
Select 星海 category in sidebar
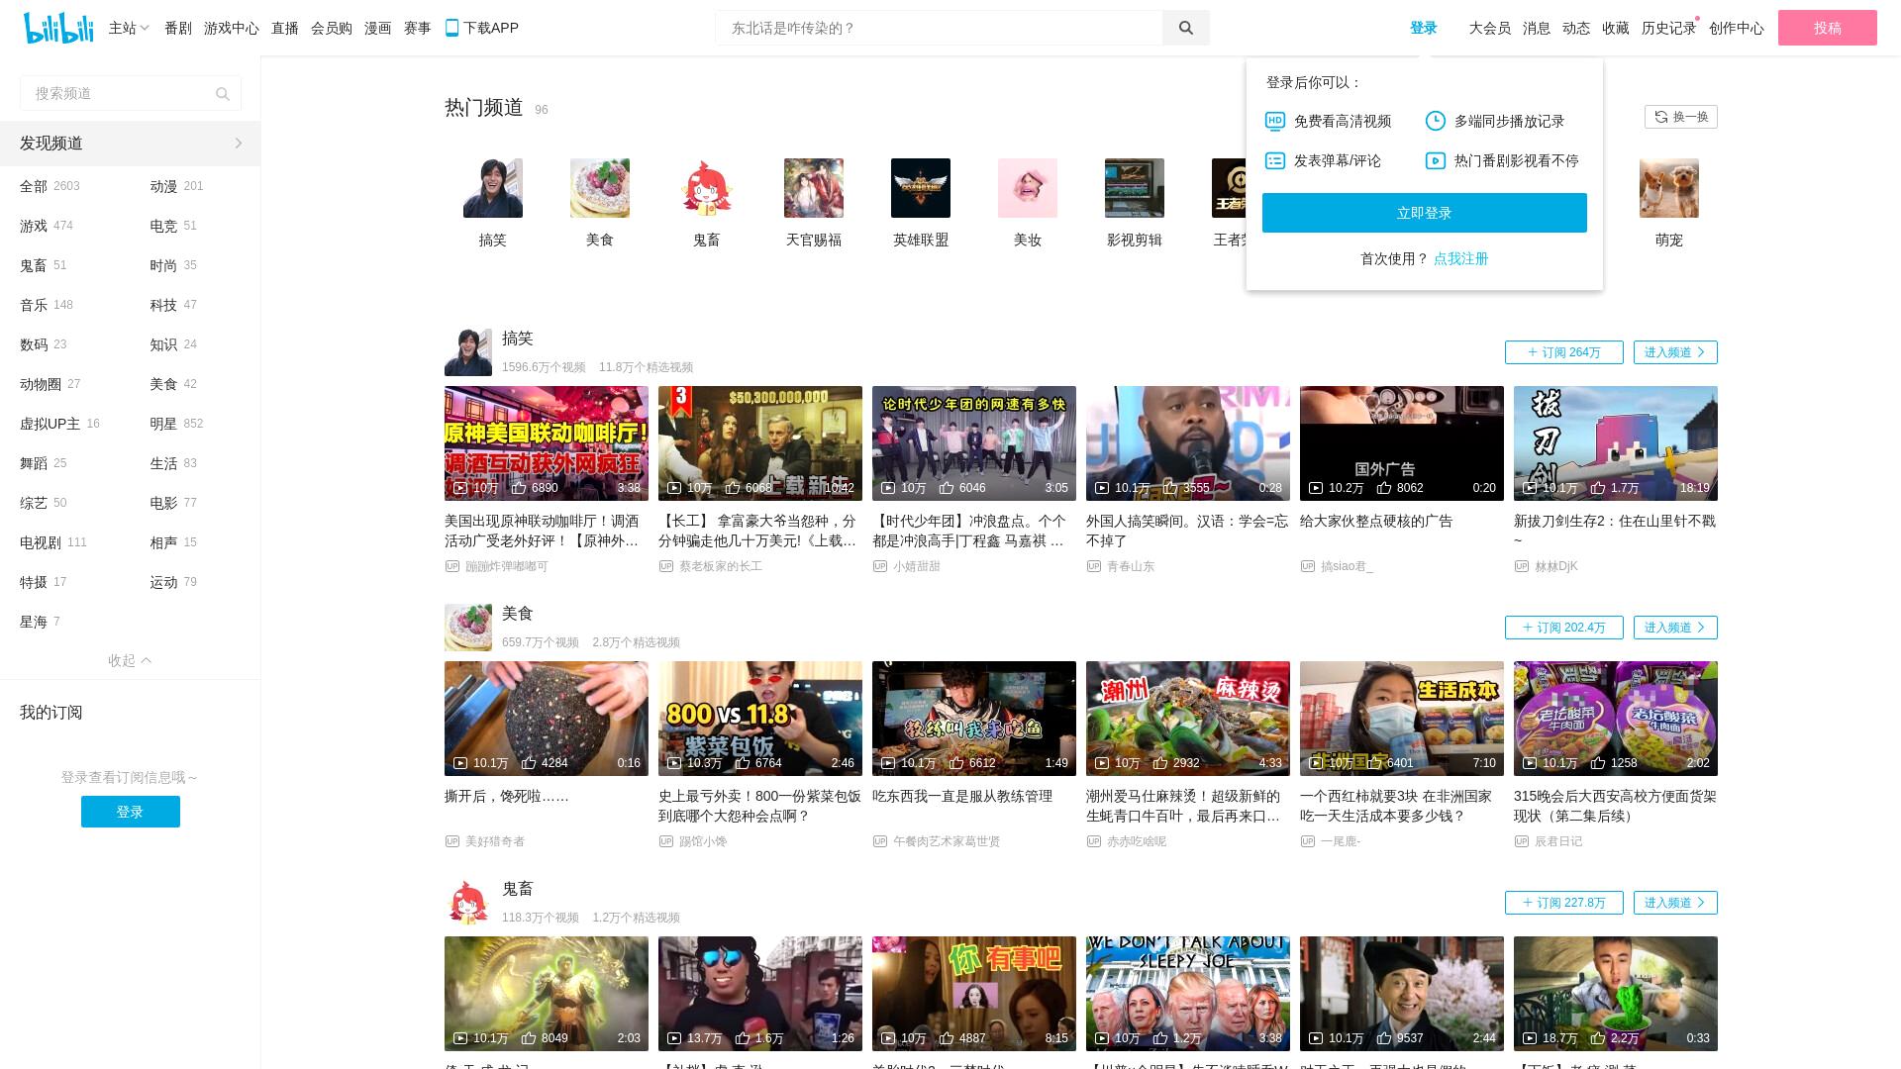tap(40, 622)
